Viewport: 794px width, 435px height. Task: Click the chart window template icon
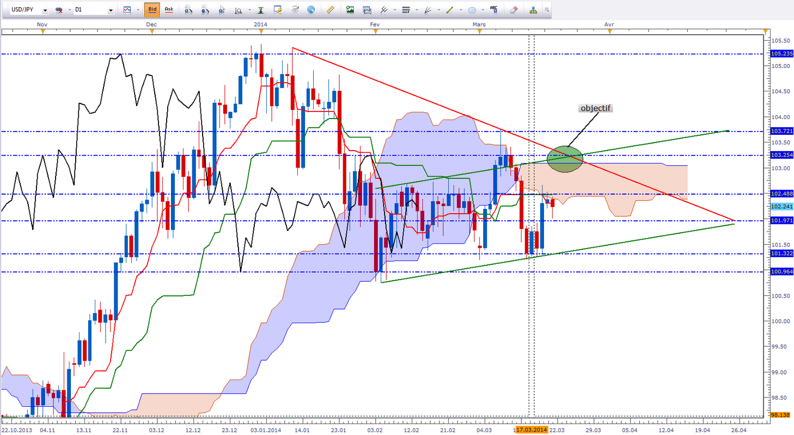pos(367,10)
